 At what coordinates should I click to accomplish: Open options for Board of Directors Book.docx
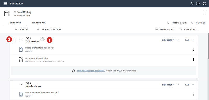pyautogui.click(x=193, y=49)
